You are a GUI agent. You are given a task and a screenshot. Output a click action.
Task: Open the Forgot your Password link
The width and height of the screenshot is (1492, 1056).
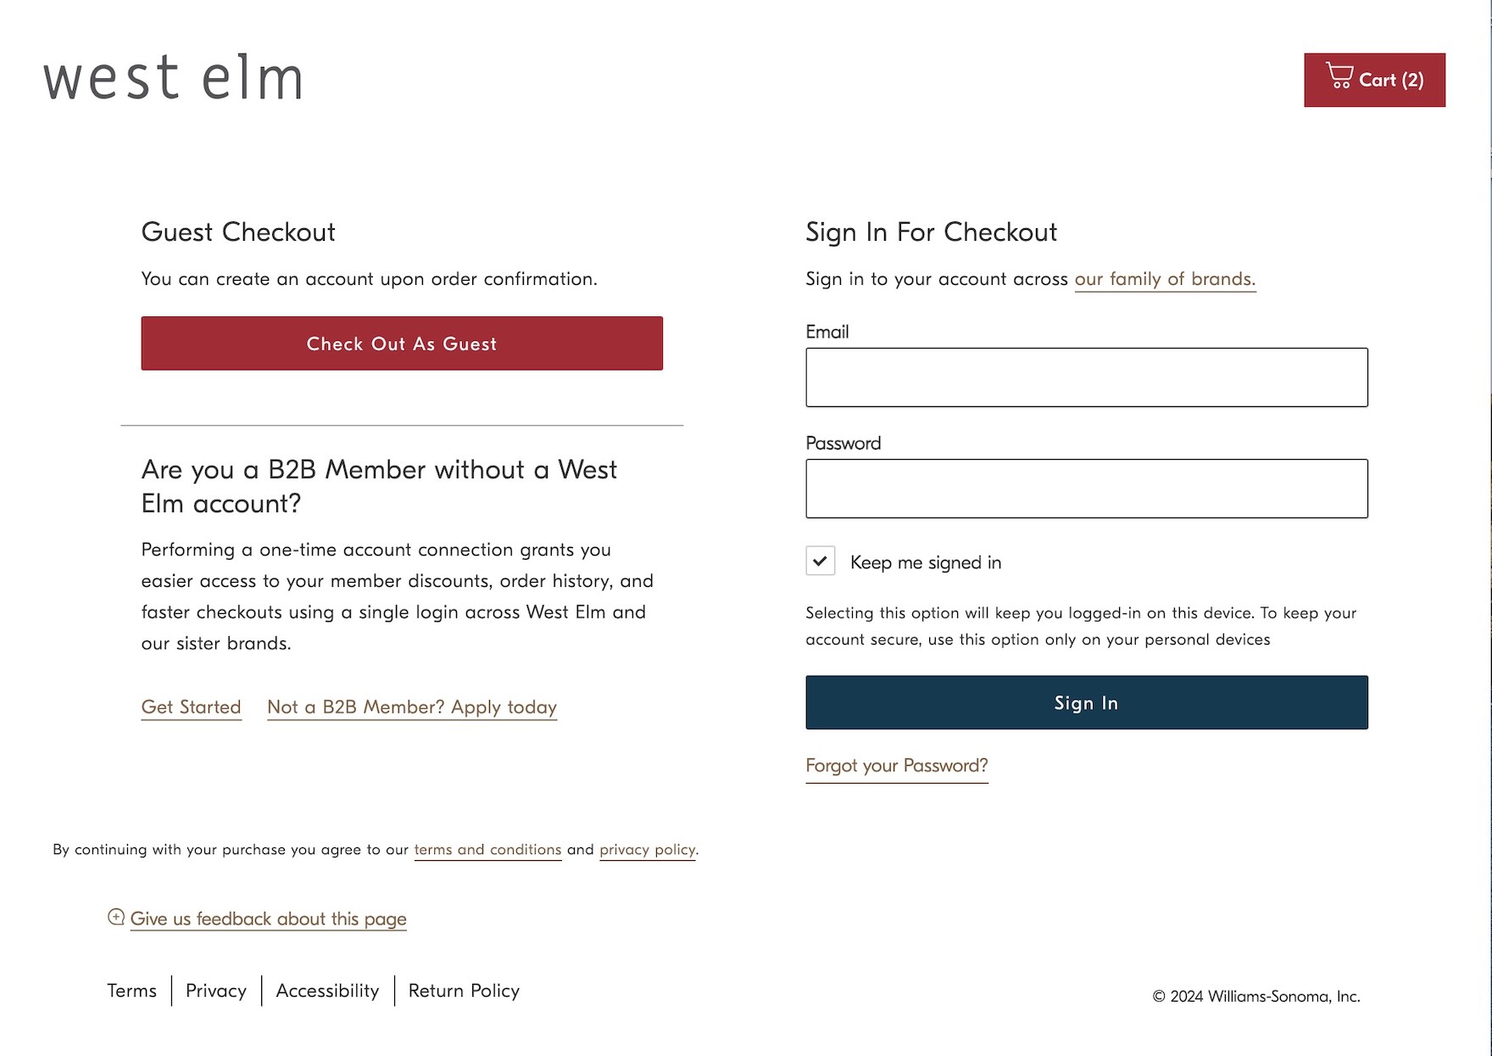[896, 766]
